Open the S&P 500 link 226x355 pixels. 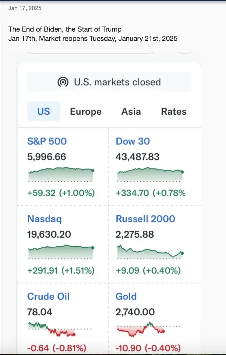[x=47, y=141]
